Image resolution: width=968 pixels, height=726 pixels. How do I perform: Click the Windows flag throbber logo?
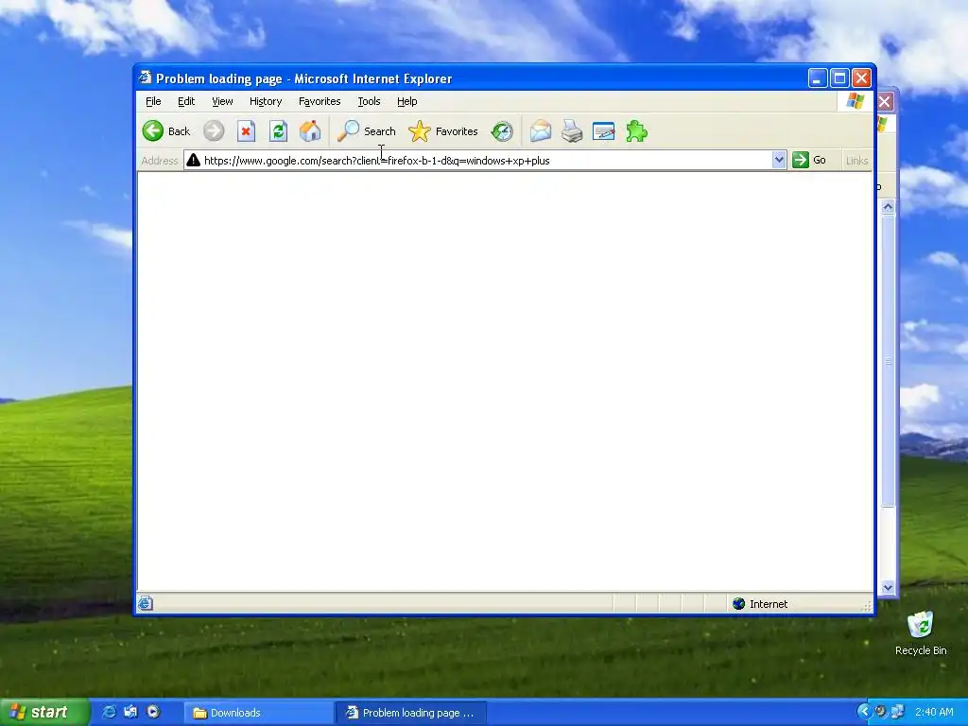(855, 100)
